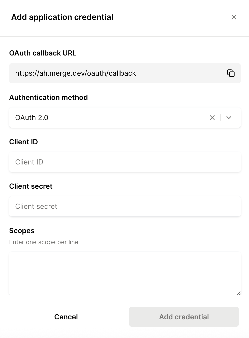This screenshot has height=338, width=249.
Task: Focus the Client ID input field
Action: (125, 162)
